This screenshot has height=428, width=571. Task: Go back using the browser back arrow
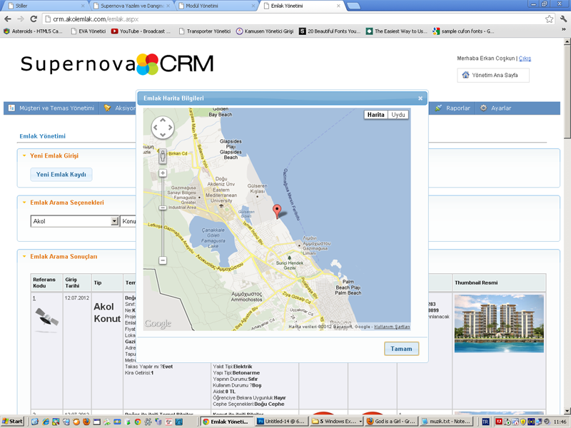(8, 19)
